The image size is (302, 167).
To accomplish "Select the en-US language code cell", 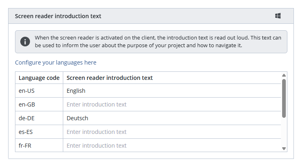I will pos(39,91).
